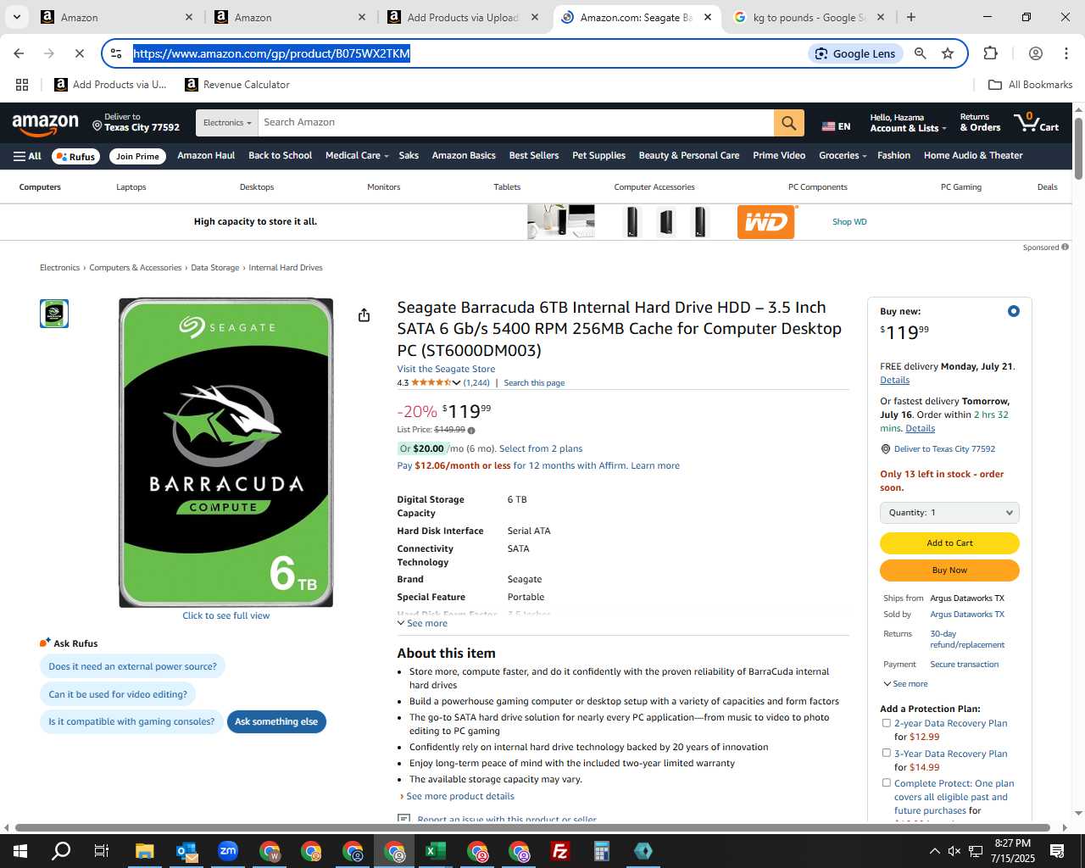Open Calculator from the taskbar
Image resolution: width=1085 pixels, height=868 pixels.
[x=601, y=851]
